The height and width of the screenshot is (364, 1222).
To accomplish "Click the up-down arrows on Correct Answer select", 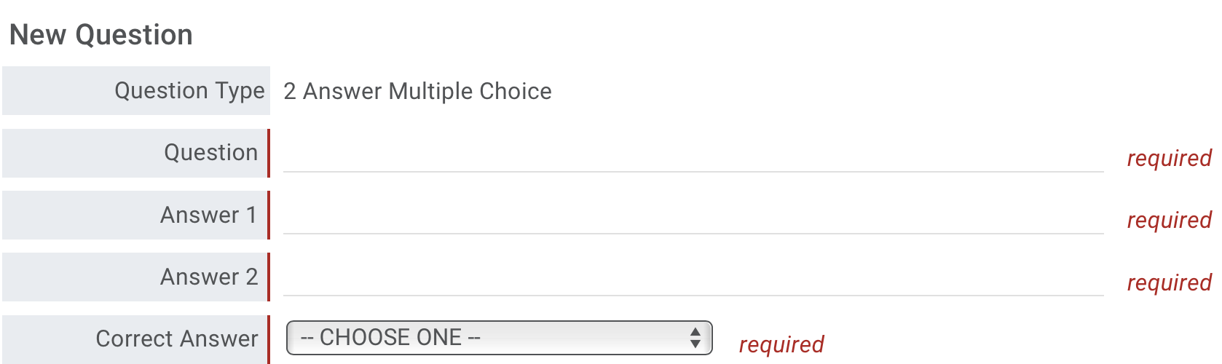I will pos(695,338).
